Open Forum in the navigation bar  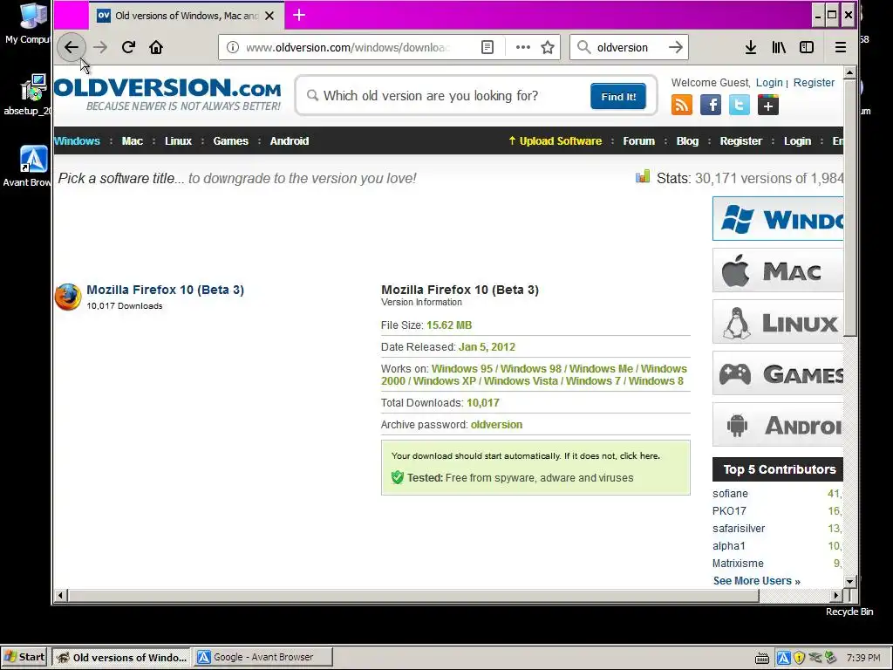pyautogui.click(x=638, y=141)
